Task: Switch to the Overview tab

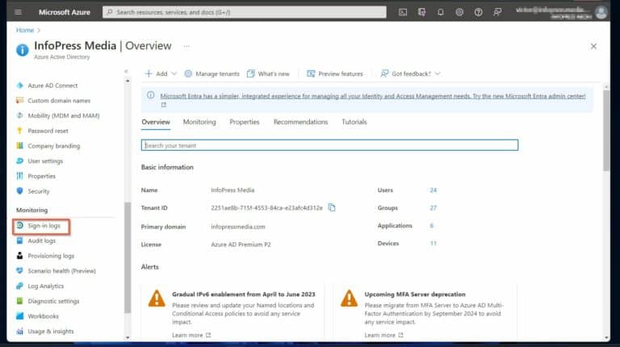Action: (156, 122)
